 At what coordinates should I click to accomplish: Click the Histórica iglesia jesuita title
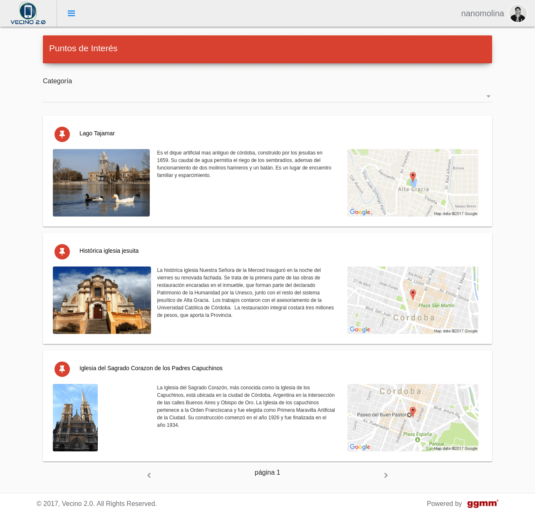[109, 251]
